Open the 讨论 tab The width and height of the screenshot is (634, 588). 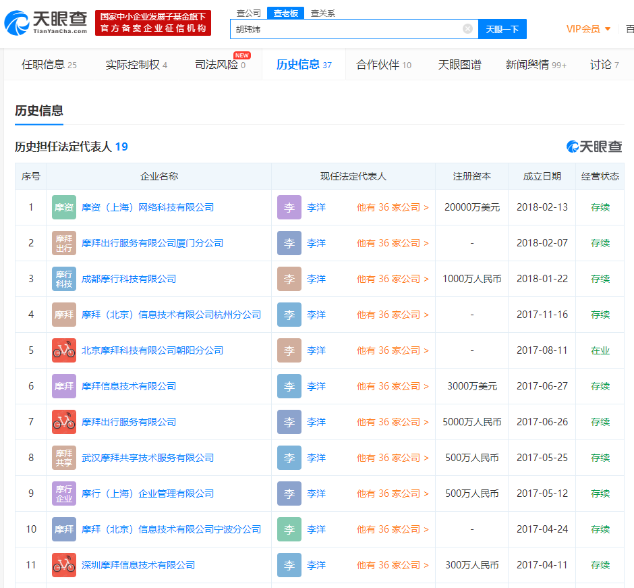(x=604, y=64)
